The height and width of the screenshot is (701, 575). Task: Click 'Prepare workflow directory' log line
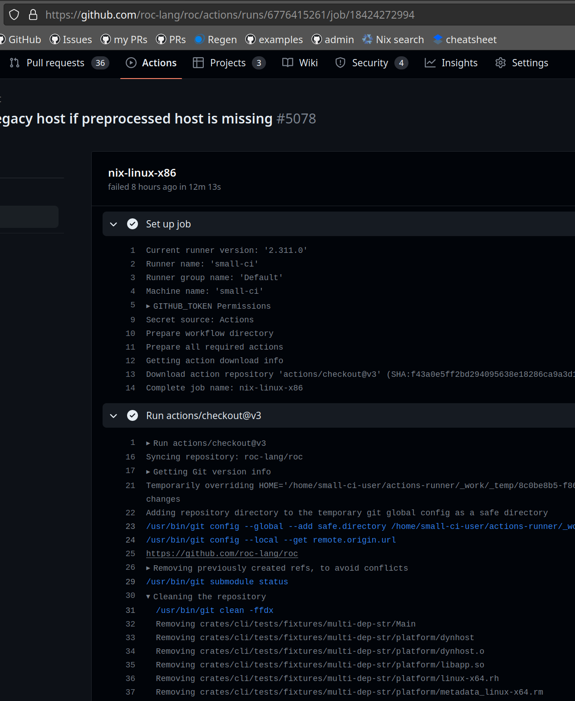coord(210,333)
